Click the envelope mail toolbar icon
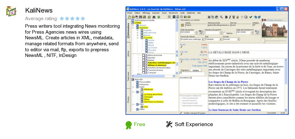 pos(189,17)
